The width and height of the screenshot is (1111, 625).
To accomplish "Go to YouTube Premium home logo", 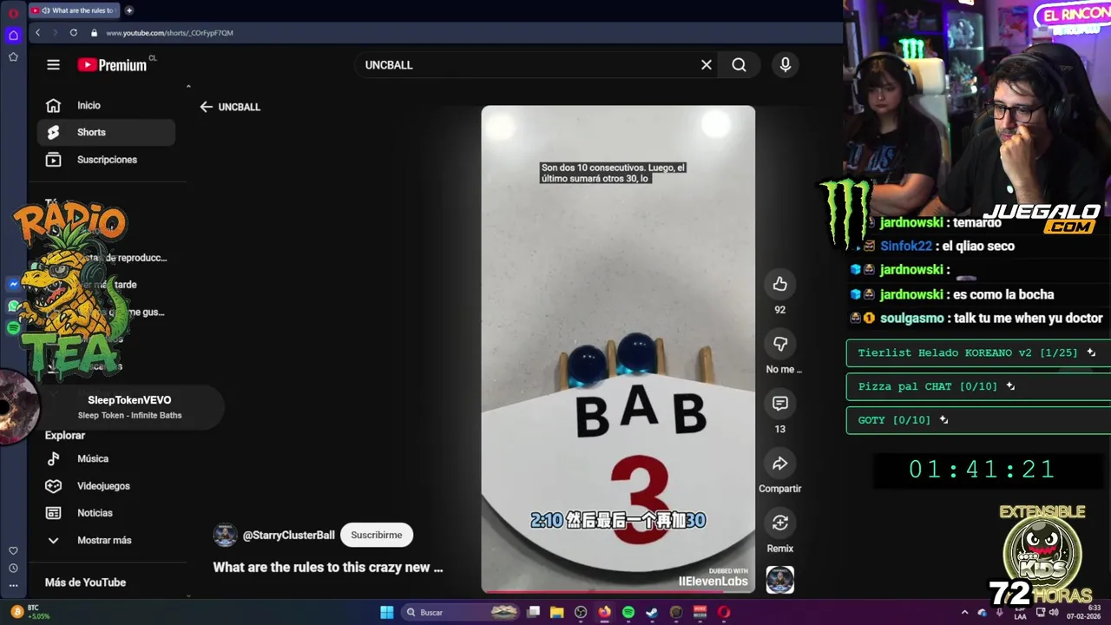I will click(112, 65).
